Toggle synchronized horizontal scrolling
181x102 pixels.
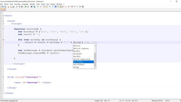46,7
